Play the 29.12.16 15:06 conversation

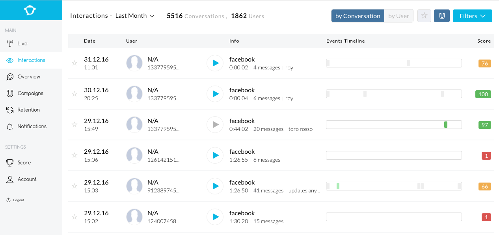pyautogui.click(x=215, y=155)
